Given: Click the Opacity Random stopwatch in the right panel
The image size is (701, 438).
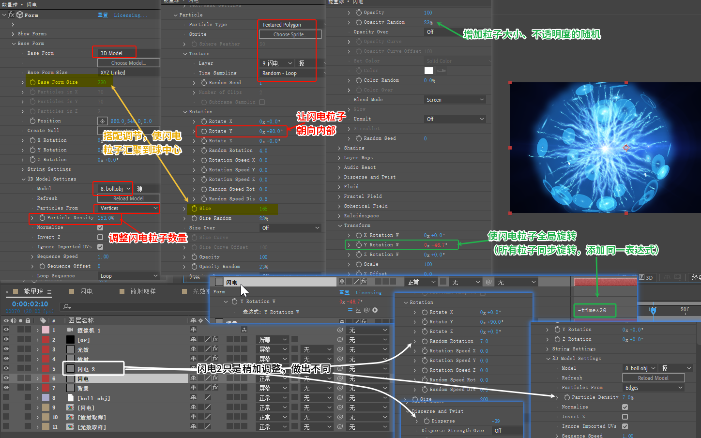Looking at the screenshot, I should coord(359,22).
